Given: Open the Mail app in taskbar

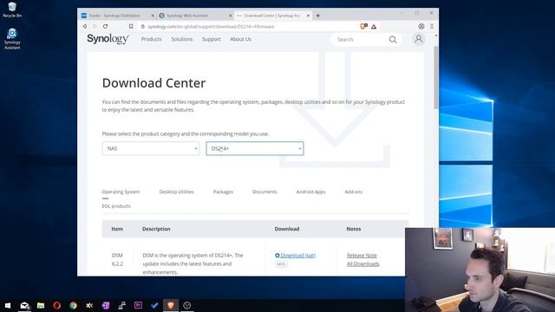Looking at the screenshot, I should (x=24, y=306).
